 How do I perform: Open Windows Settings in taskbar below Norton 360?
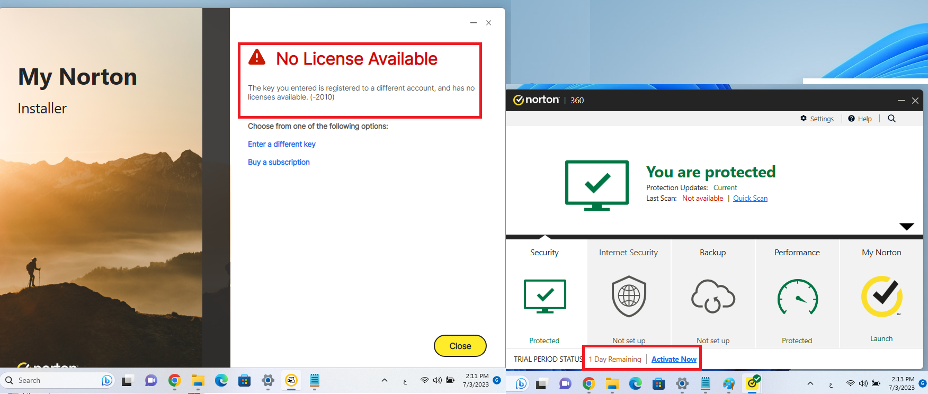(682, 383)
